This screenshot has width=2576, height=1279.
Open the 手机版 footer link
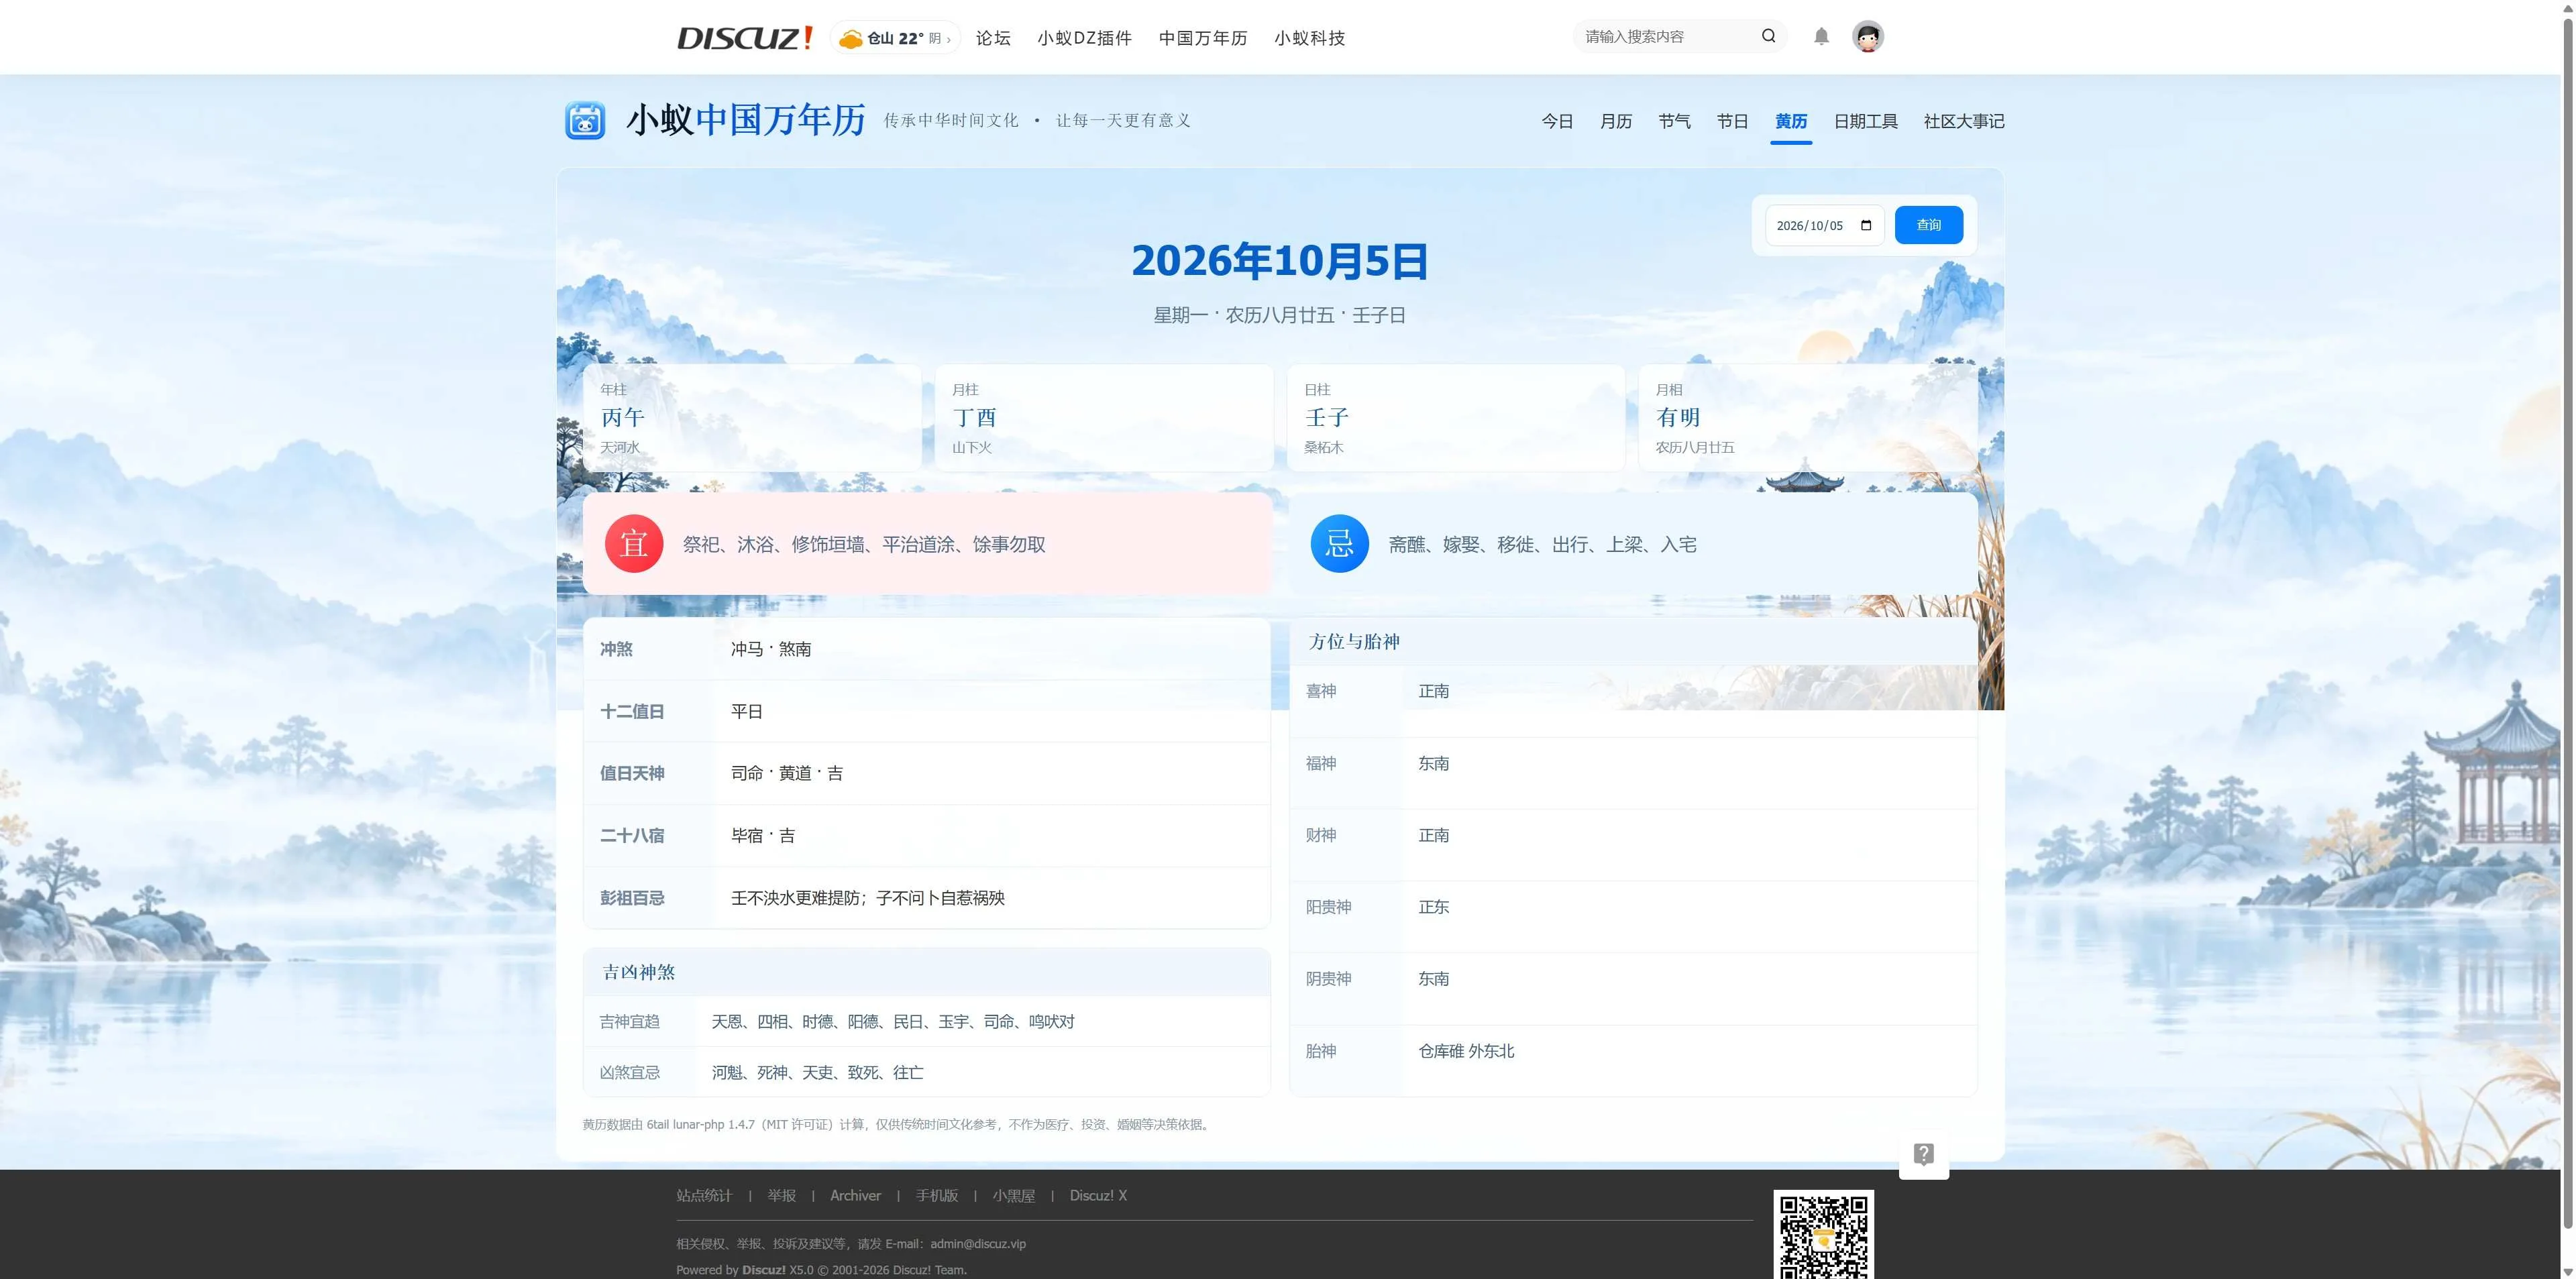[937, 1195]
